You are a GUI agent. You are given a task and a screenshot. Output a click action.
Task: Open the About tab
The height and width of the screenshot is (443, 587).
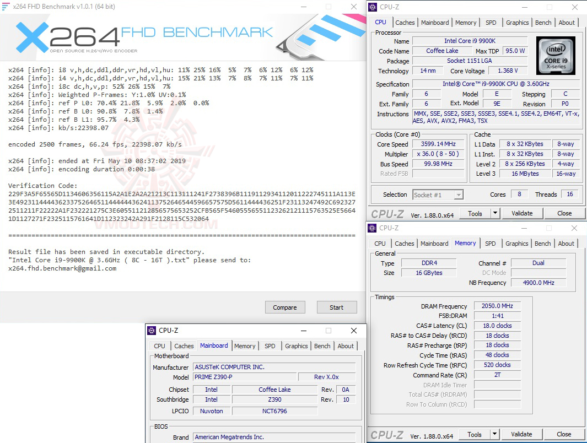tap(567, 22)
